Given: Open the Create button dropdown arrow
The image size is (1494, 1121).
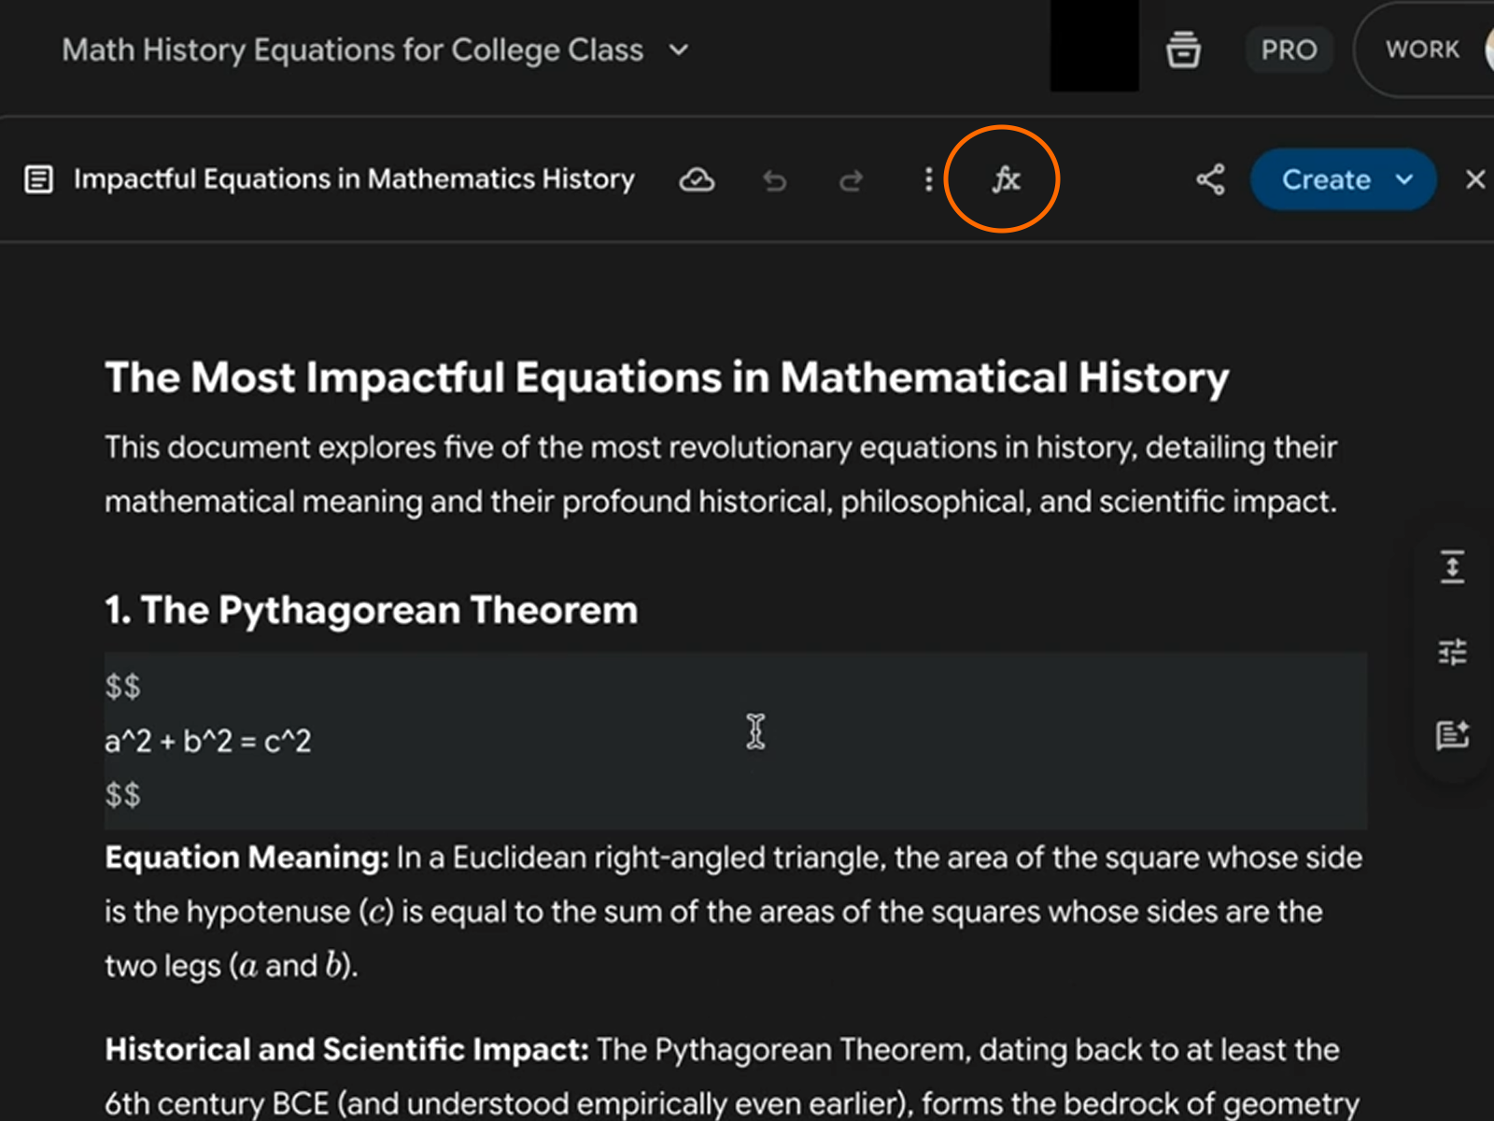Looking at the screenshot, I should (1405, 179).
